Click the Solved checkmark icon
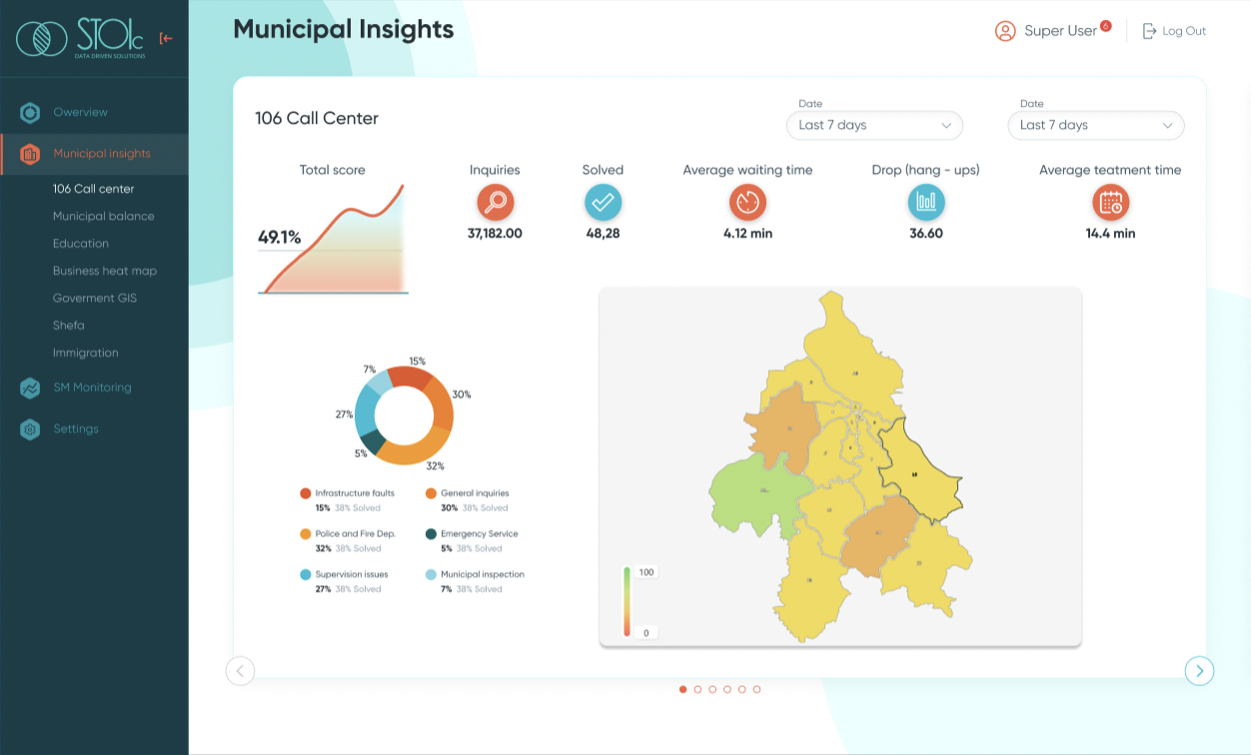Screen dimensions: 1251x755 pyautogui.click(x=603, y=203)
